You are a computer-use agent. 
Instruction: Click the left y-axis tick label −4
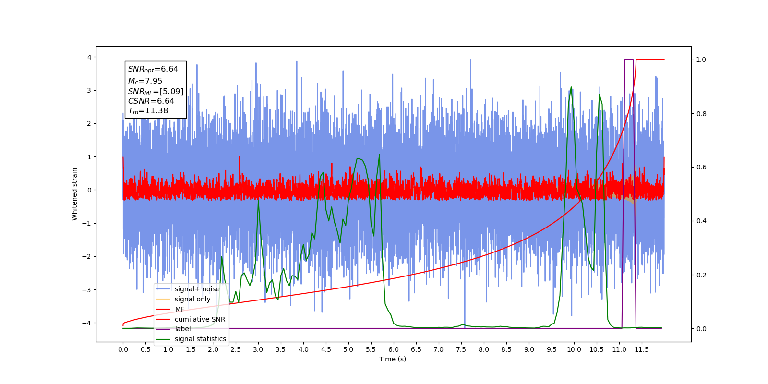pyautogui.click(x=87, y=323)
